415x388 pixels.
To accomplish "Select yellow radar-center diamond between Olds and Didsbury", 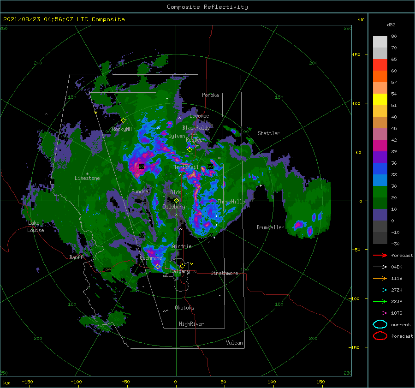I will point(176,201).
